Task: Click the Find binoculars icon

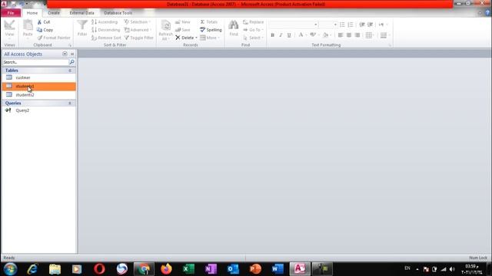Action: 233,25
